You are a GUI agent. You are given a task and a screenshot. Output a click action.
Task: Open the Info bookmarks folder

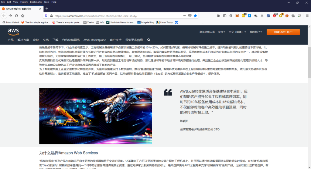(100, 22)
